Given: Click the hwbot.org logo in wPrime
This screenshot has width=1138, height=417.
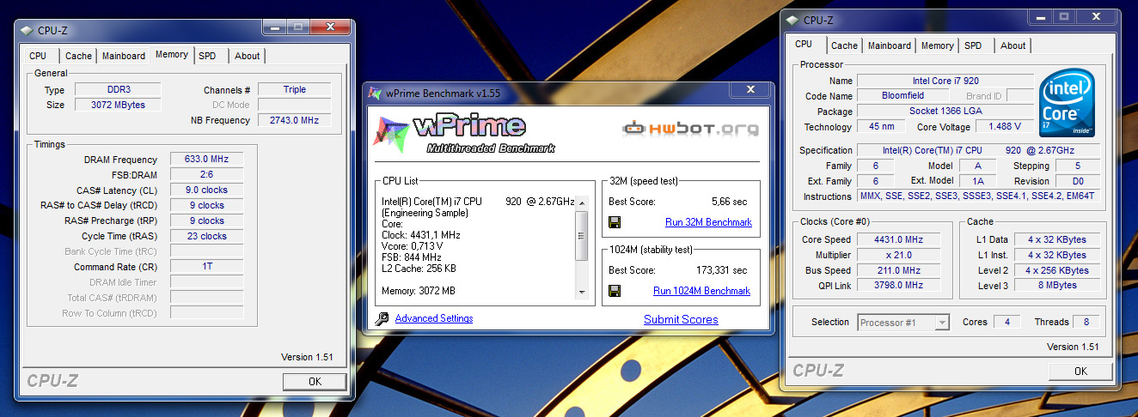Looking at the screenshot, I should (691, 130).
